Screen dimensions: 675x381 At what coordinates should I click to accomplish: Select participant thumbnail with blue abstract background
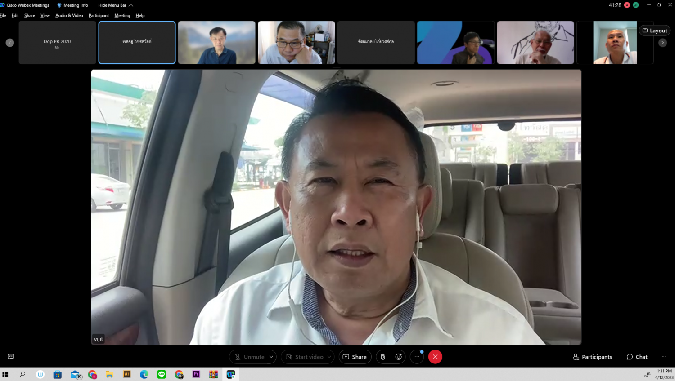click(x=456, y=43)
